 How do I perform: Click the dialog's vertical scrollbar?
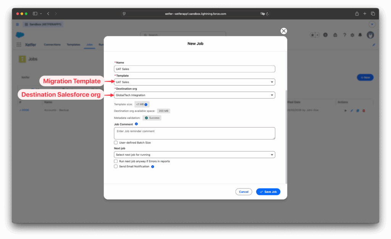[x=286, y=137]
